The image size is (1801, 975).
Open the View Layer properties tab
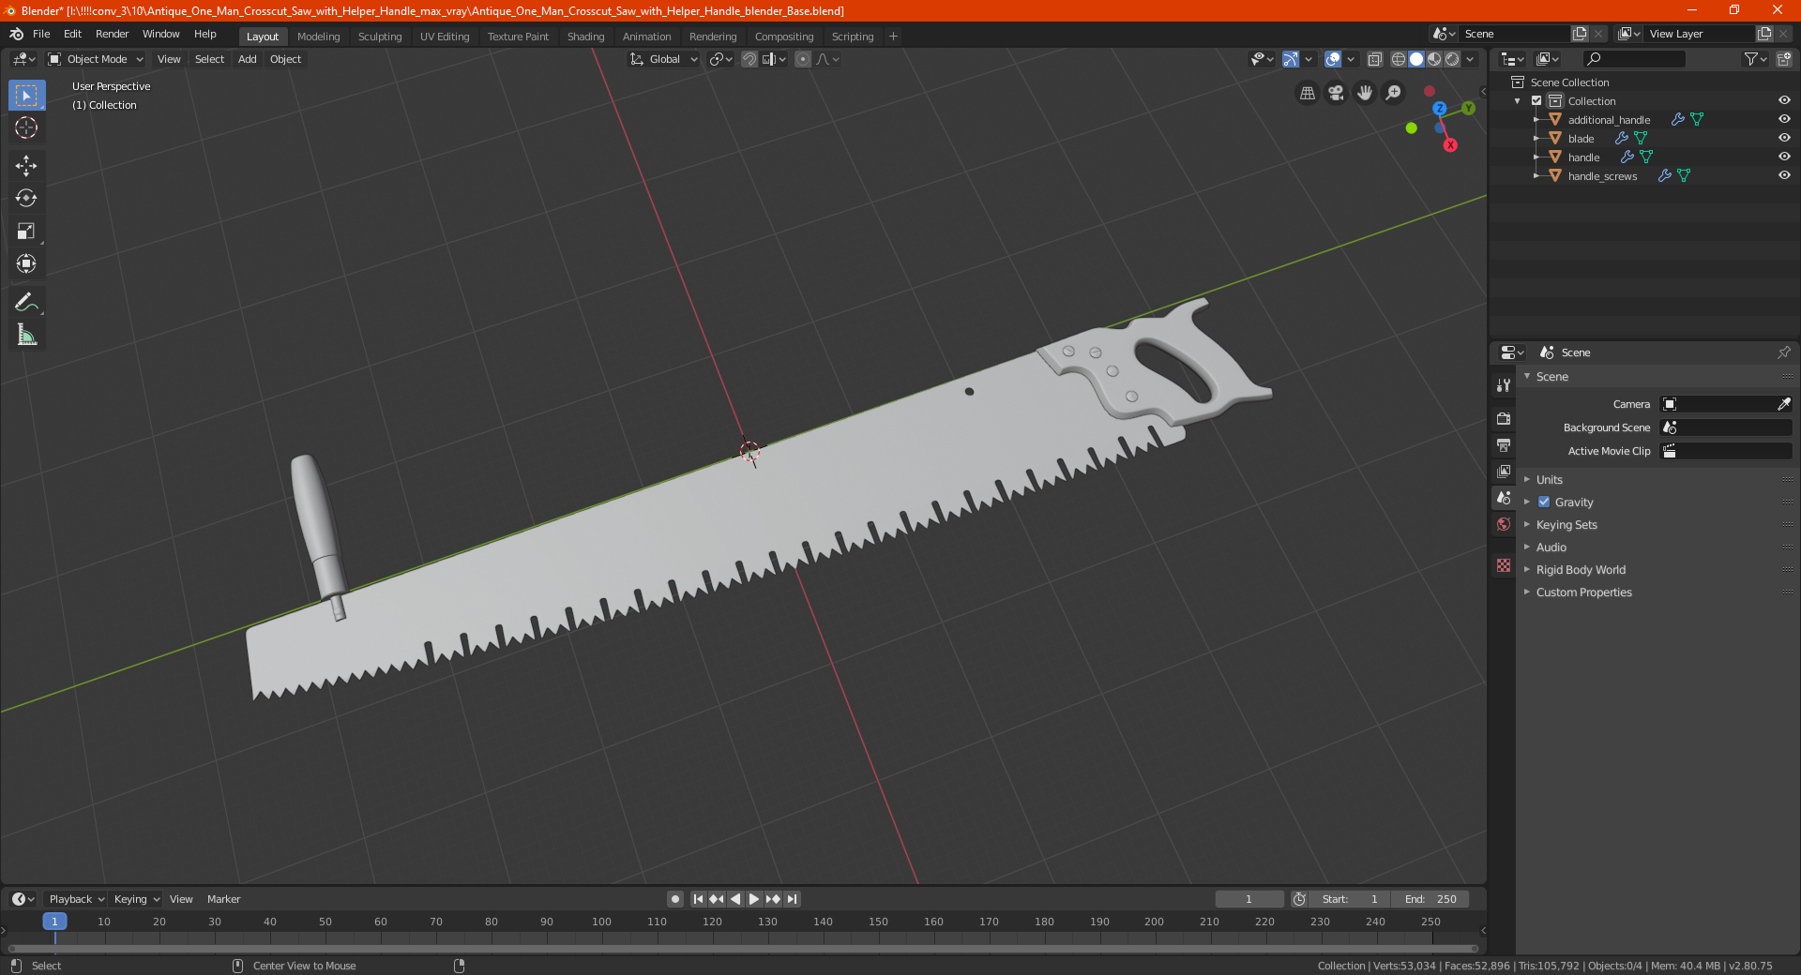point(1504,471)
